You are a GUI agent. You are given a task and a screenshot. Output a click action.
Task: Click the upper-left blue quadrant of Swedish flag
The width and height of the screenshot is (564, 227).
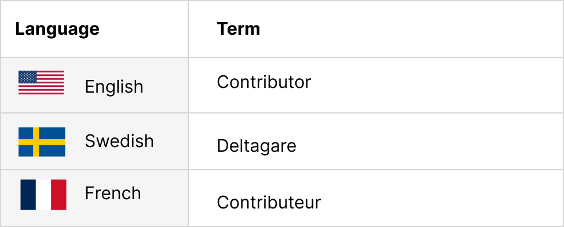[25, 133]
